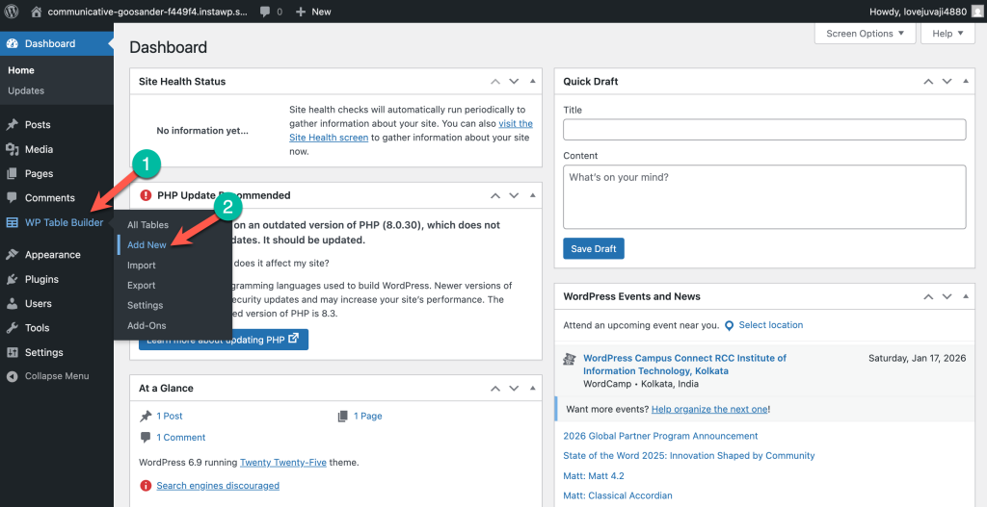Screen dimensions: 987x507
Task: Toggle the Site Health Status panel
Action: (x=537, y=82)
